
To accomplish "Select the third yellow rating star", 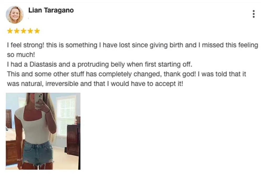I will pyautogui.click(x=23, y=31).
